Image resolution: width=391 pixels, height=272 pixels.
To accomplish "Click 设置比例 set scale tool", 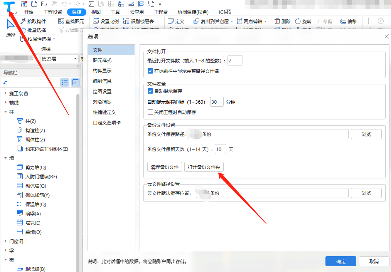I will (106, 22).
